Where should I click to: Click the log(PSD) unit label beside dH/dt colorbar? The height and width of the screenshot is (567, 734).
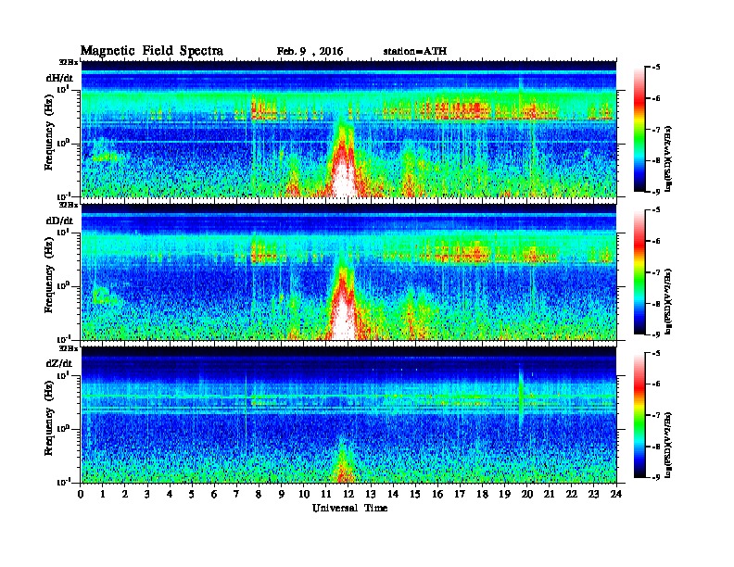pos(668,158)
